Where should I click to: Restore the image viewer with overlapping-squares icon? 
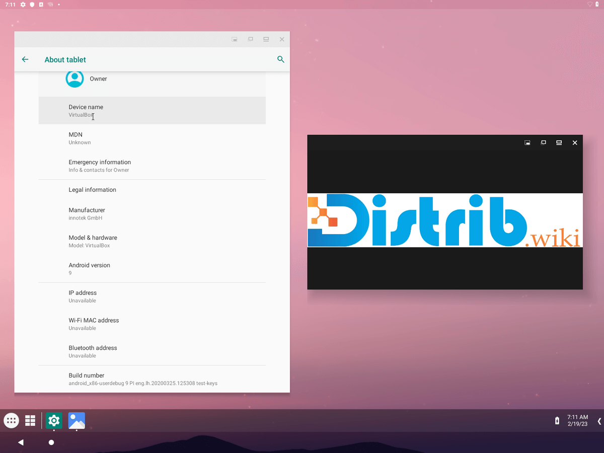[x=543, y=142]
